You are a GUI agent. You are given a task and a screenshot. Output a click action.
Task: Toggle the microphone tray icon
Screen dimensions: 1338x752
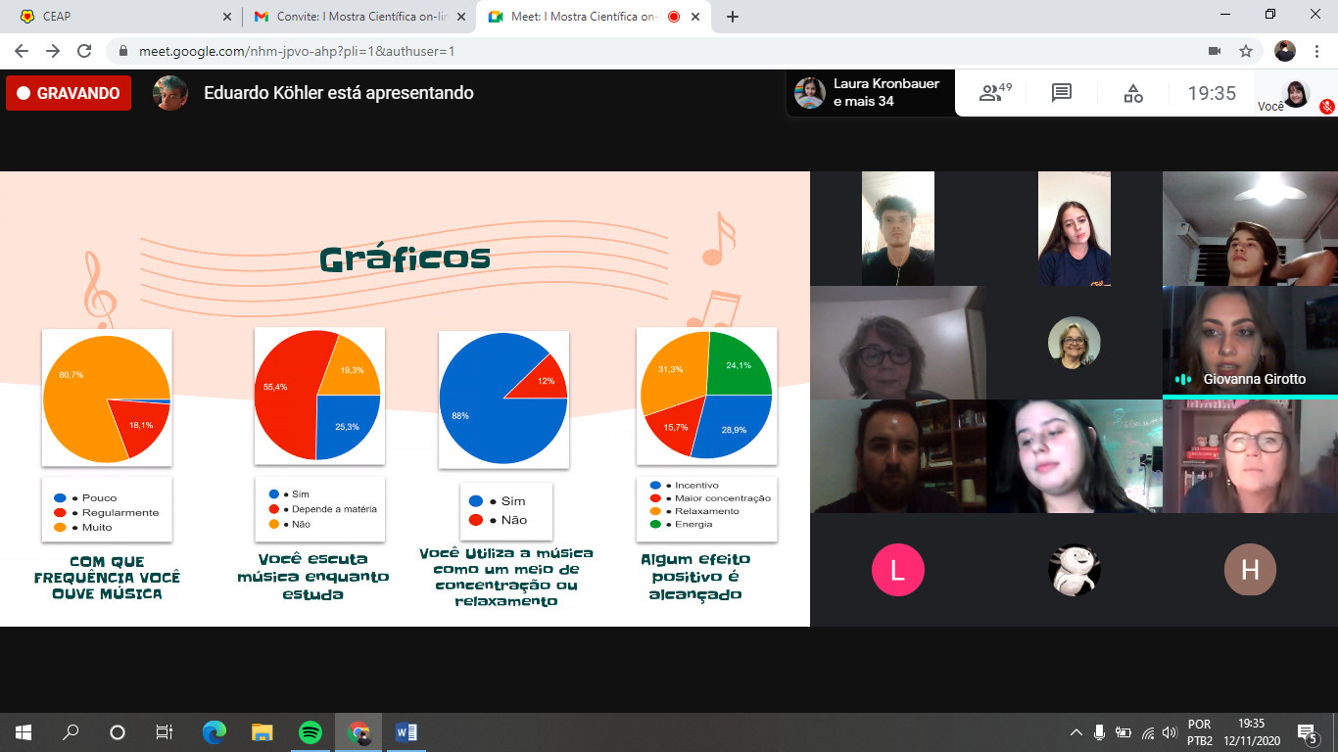pyautogui.click(x=1099, y=732)
